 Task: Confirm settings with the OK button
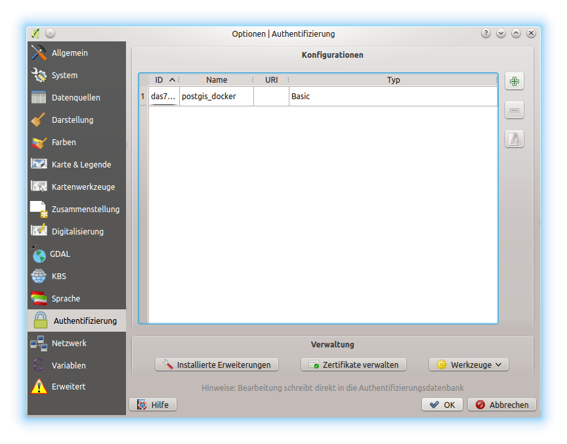click(x=442, y=405)
